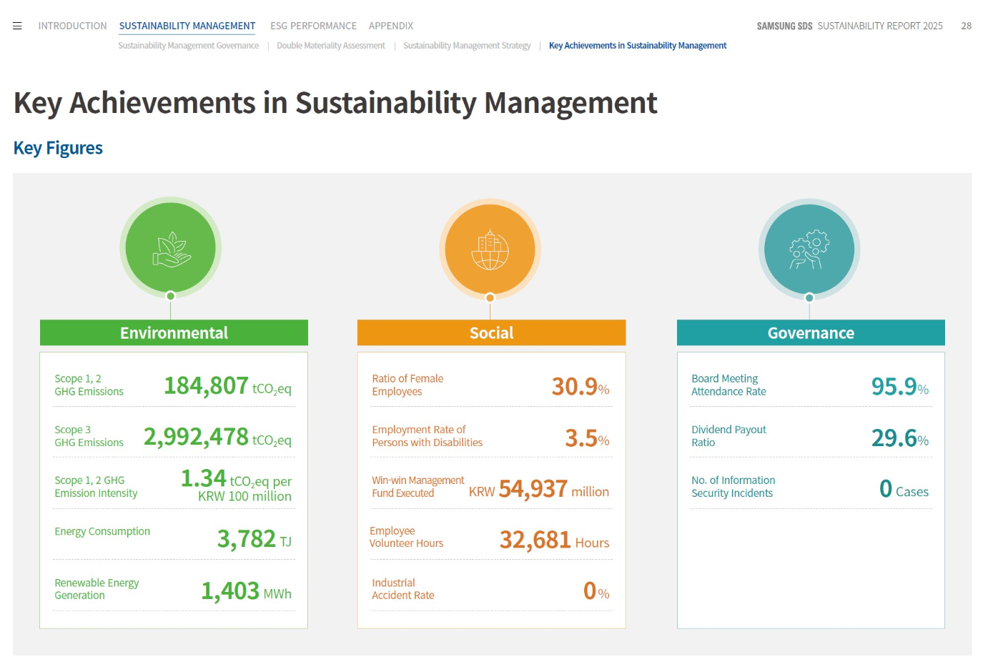The image size is (983, 657).
Task: Click the Key Figures heading
Action: 58,148
